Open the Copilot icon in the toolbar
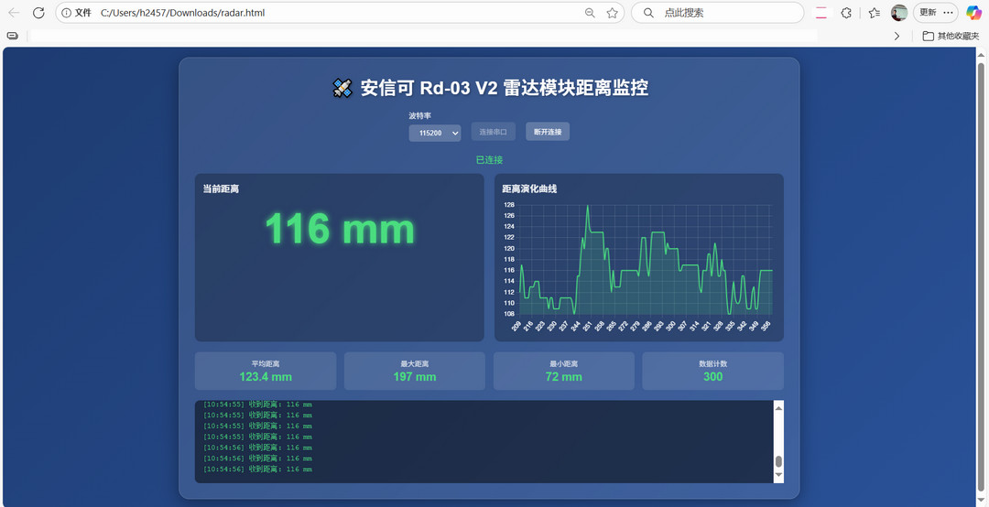The image size is (989, 507). [973, 13]
